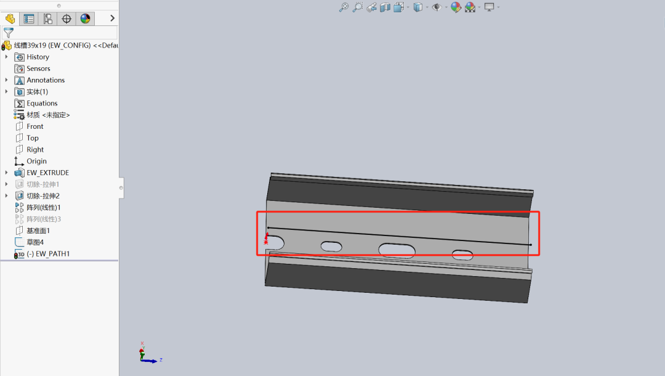
Task: Open the Display Style dropdown arrow
Action: 427,7
